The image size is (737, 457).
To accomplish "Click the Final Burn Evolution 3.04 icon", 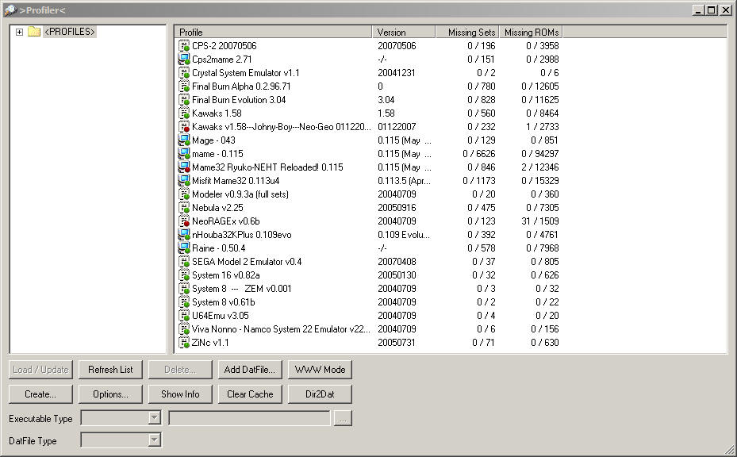I will 184,100.
